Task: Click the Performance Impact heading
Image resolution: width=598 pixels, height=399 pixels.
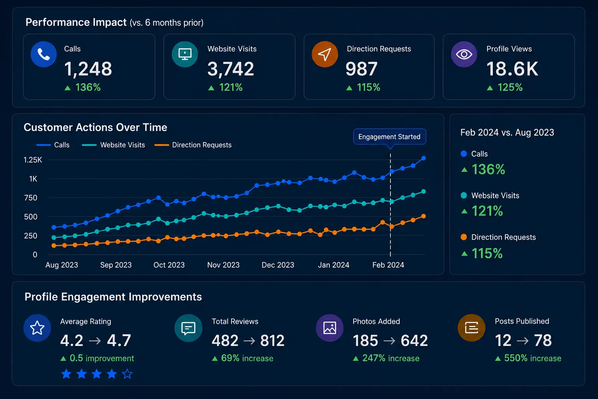Action: click(76, 22)
